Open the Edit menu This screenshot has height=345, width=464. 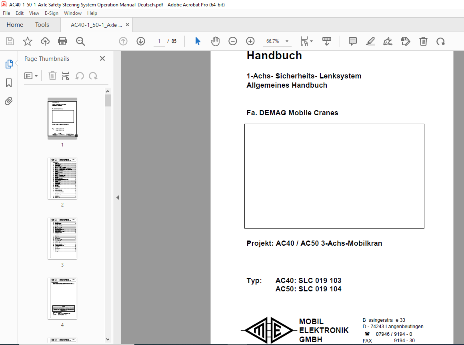point(20,13)
